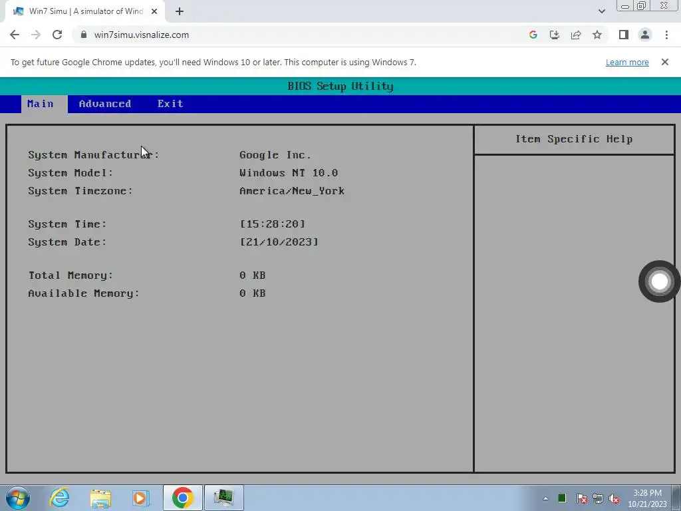Viewport: 681px width, 511px height.
Task: Dismiss the Chrome updates notification bar
Action: click(664, 62)
